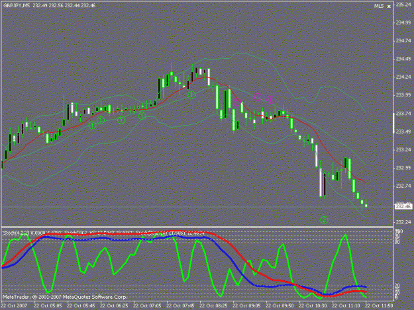Click the 232.74 price scale label
The height and width of the screenshot is (310, 414).
403,186
